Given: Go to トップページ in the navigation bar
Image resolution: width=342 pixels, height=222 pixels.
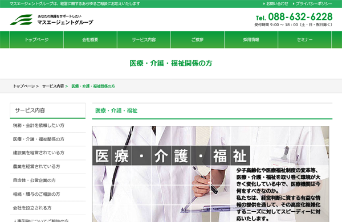Looking at the screenshot, I should click(x=36, y=40).
